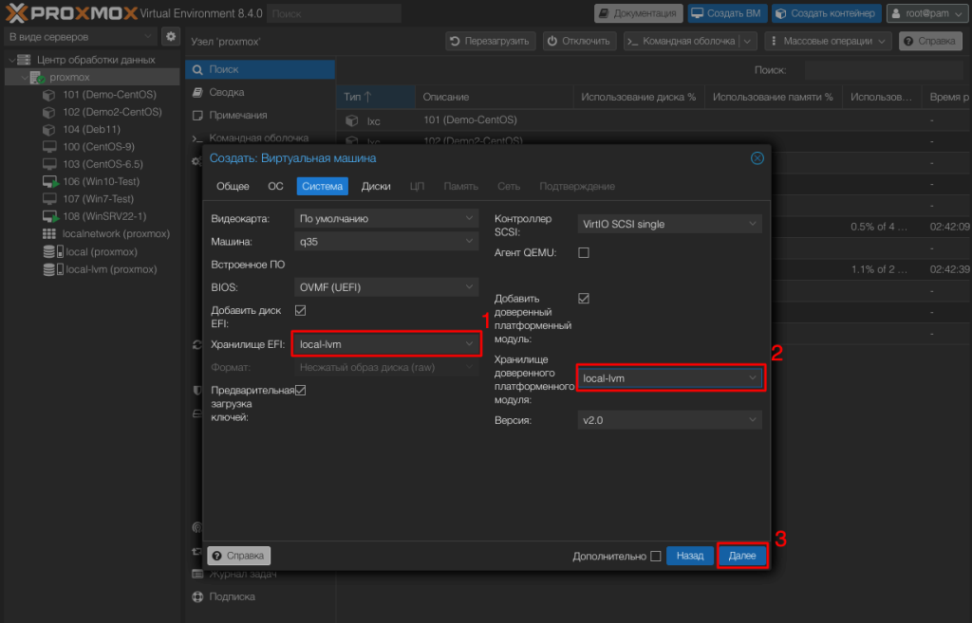Image resolution: width=972 pixels, height=623 pixels.
Task: Switch to the Диски tab
Action: (x=376, y=187)
